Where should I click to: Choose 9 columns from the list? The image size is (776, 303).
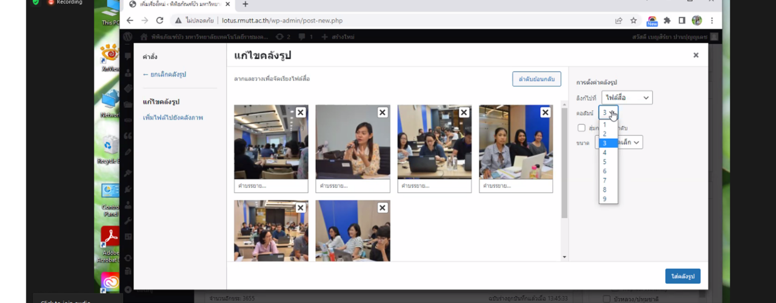608,199
